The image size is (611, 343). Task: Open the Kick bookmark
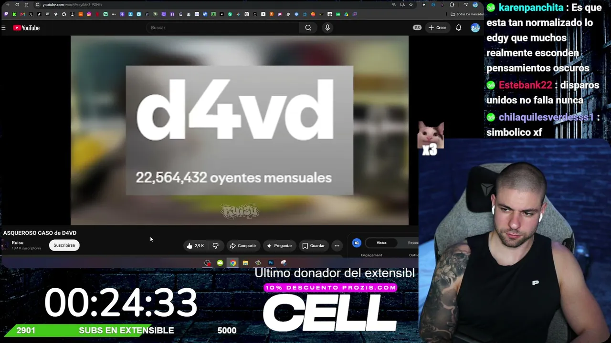pos(14,14)
